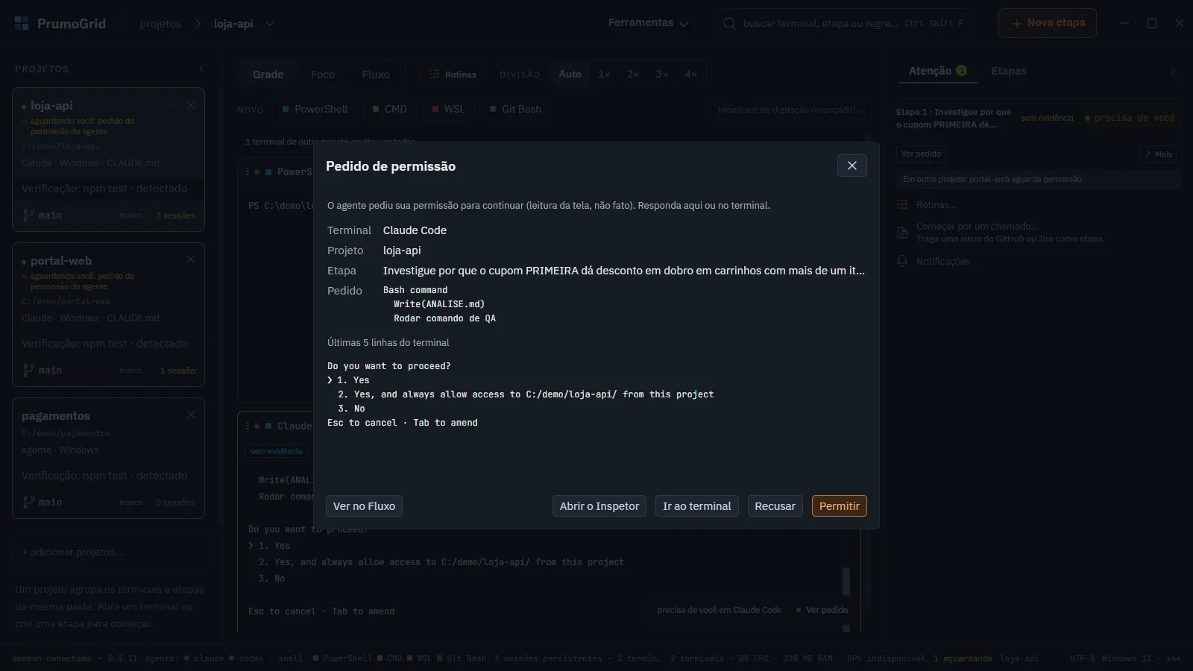The height and width of the screenshot is (671, 1193).
Task: Select Auto division mode
Action: [570, 74]
